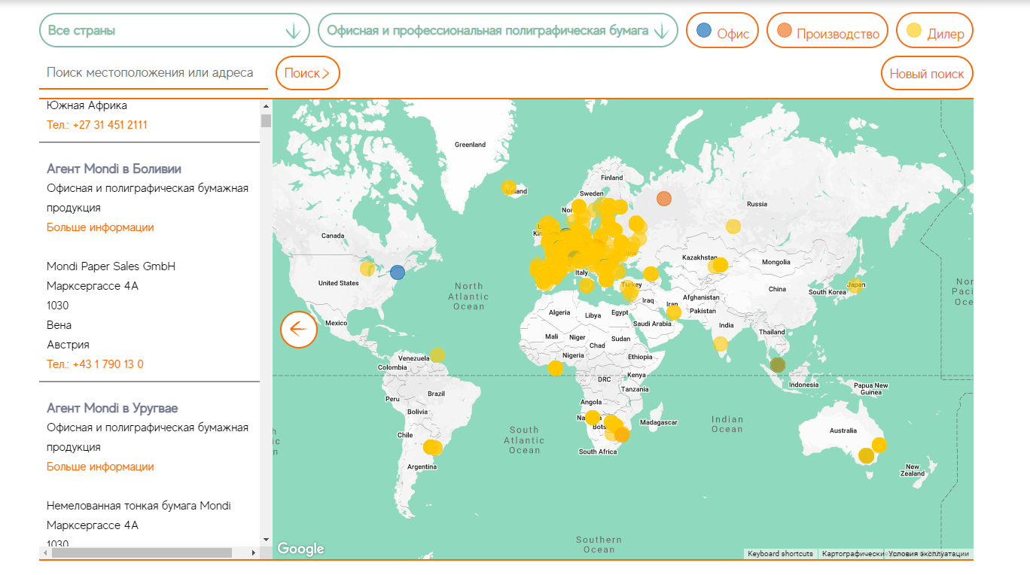Viewport: 1030px width, 575px height.
Task: Click the orange-tinted marker on South Africa's east coast
Action: tap(622, 434)
